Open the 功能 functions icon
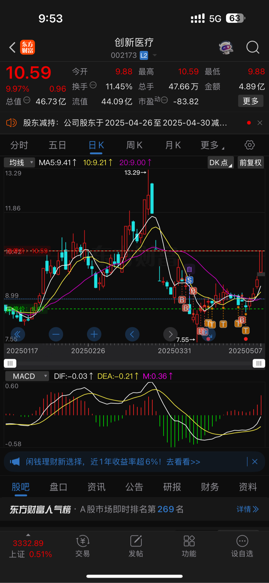 pyautogui.click(x=189, y=546)
